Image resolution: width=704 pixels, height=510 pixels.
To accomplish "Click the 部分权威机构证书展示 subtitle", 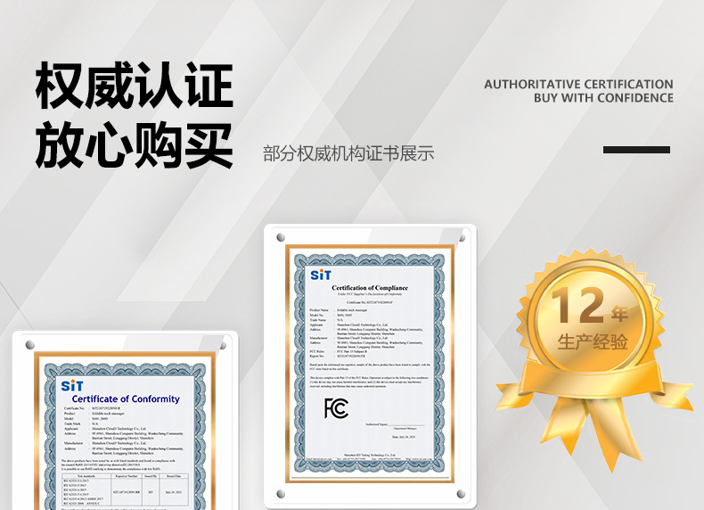I will (x=348, y=153).
